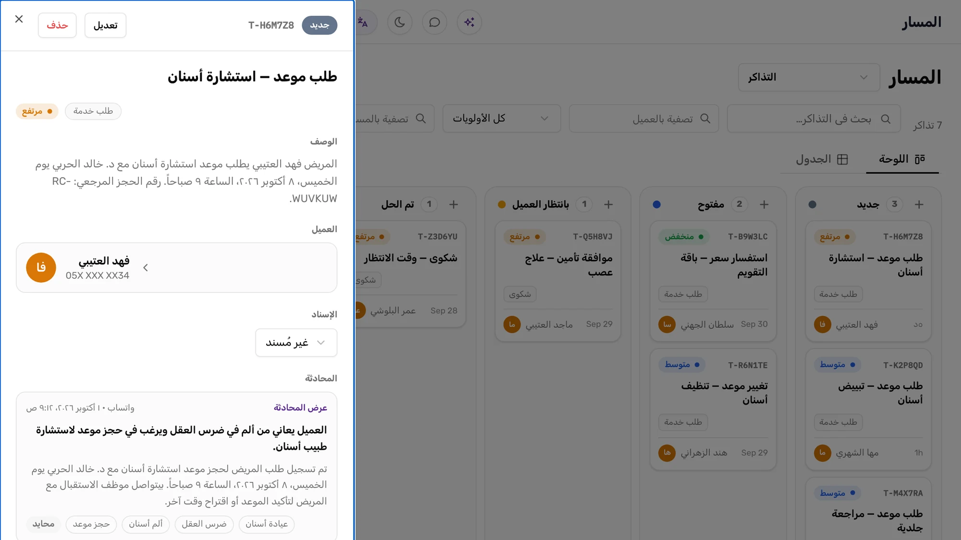Click the حذف delete button

(57, 25)
